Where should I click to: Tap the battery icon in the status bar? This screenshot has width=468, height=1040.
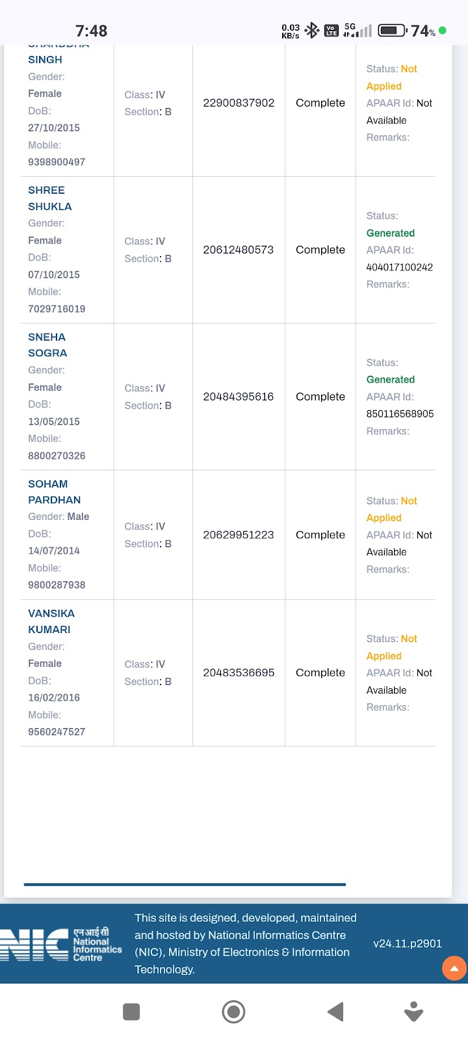tap(392, 31)
